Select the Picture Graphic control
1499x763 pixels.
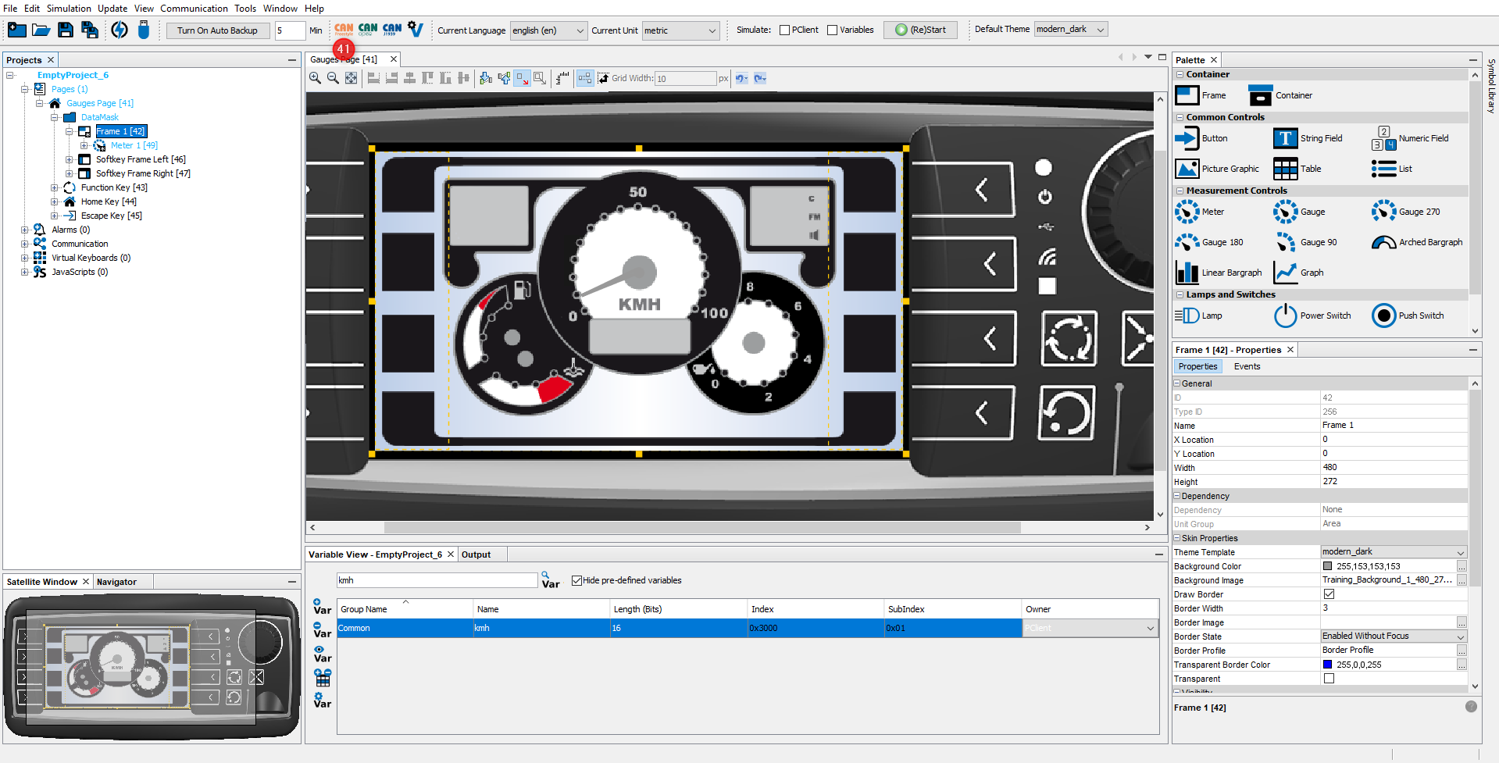point(1217,169)
